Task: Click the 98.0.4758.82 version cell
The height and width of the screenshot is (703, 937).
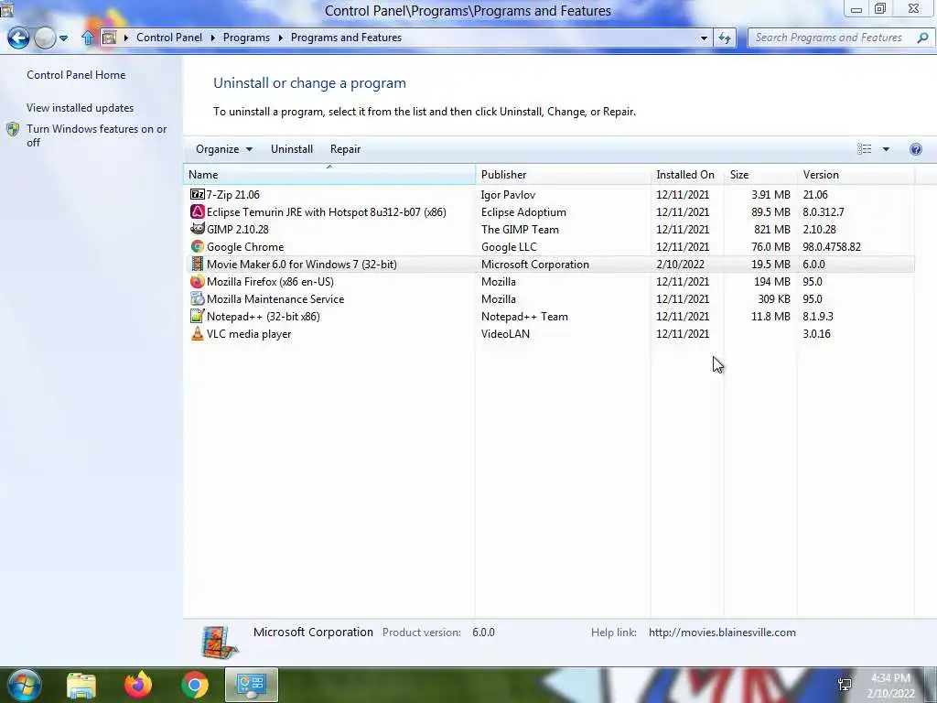Action: pyautogui.click(x=832, y=247)
